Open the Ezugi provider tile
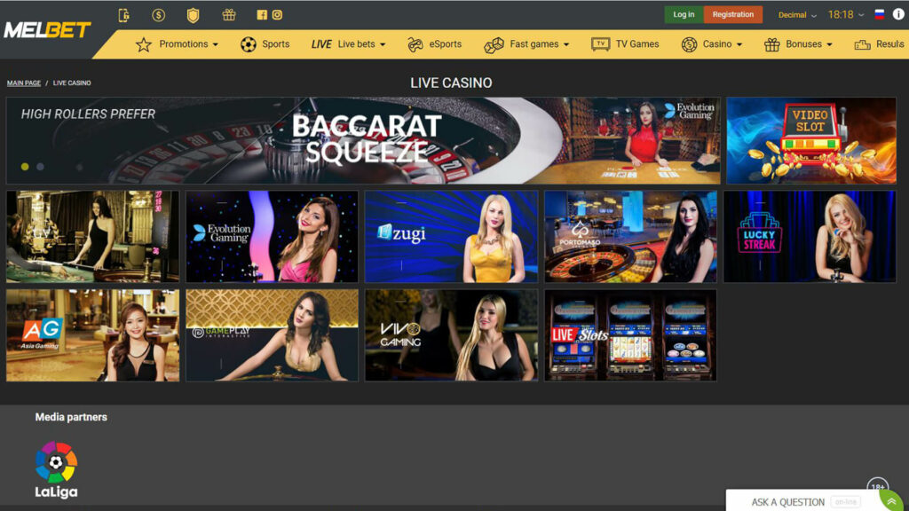The width and height of the screenshot is (909, 511). pyautogui.click(x=451, y=236)
